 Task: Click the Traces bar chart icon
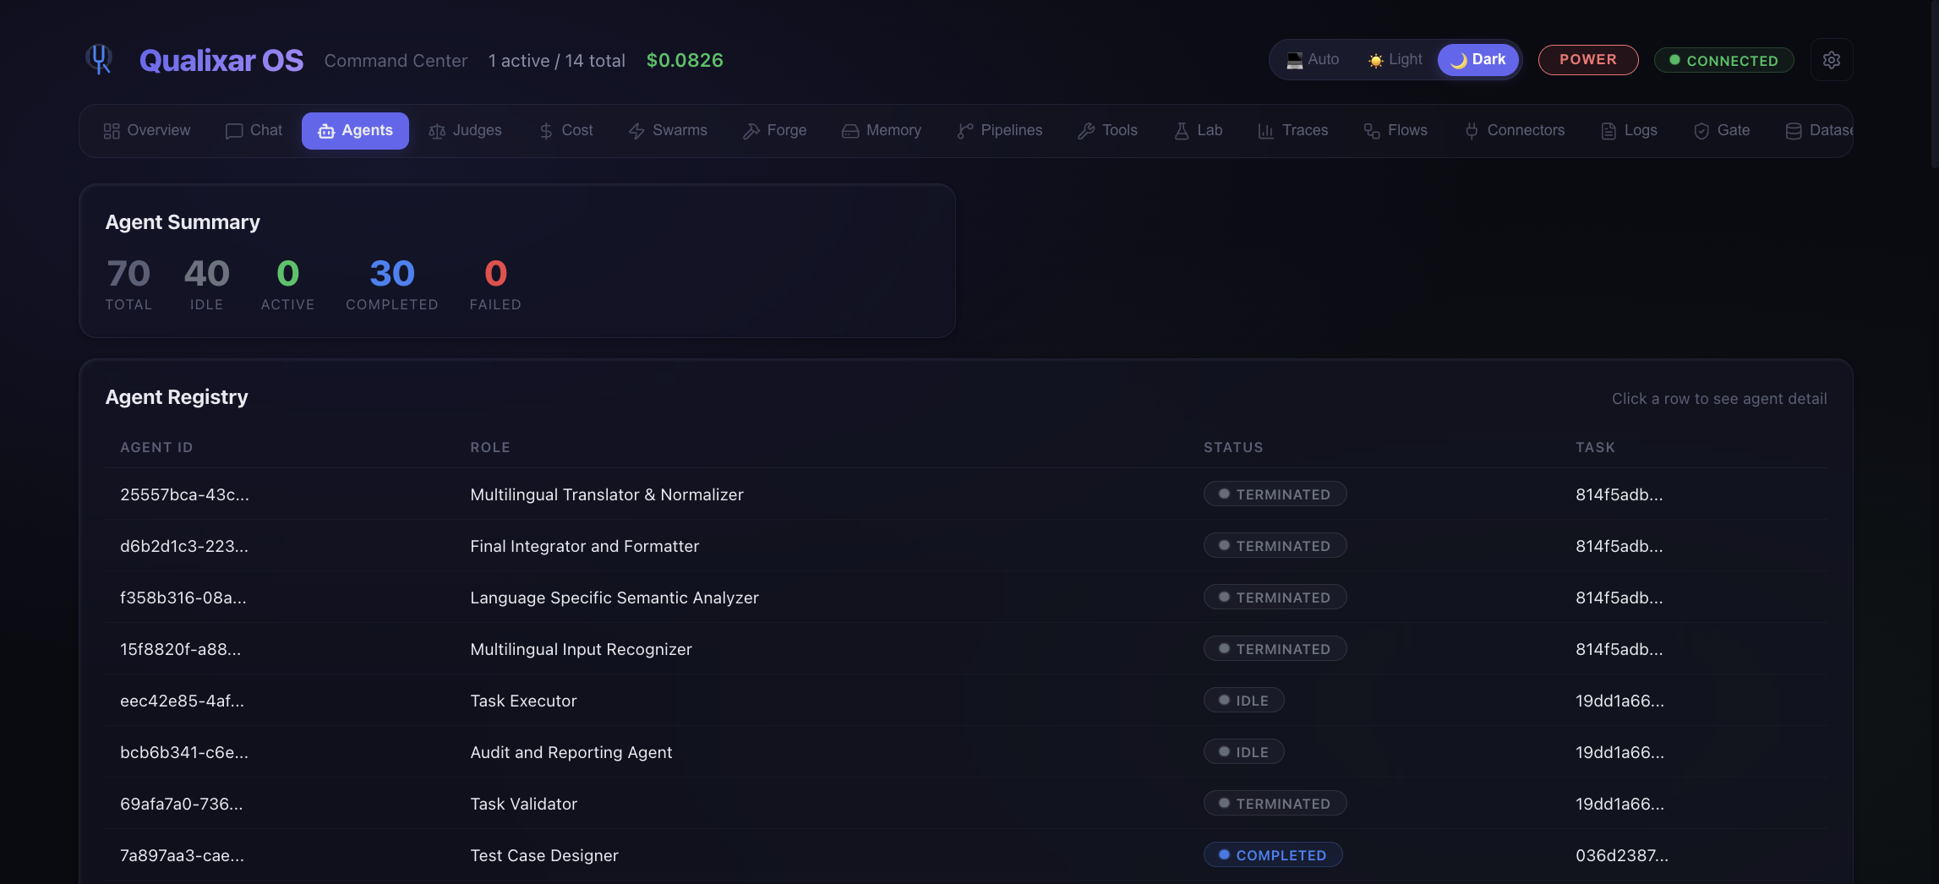click(1265, 131)
